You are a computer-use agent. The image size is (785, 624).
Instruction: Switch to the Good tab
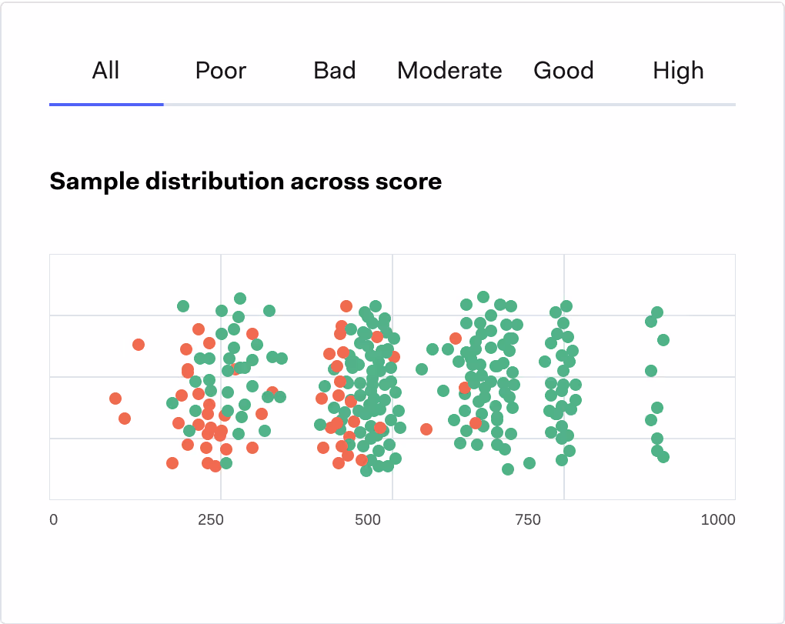(564, 71)
